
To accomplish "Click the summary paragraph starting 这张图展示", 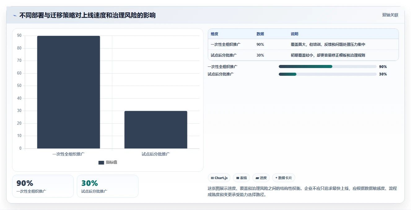I will click(302, 191).
